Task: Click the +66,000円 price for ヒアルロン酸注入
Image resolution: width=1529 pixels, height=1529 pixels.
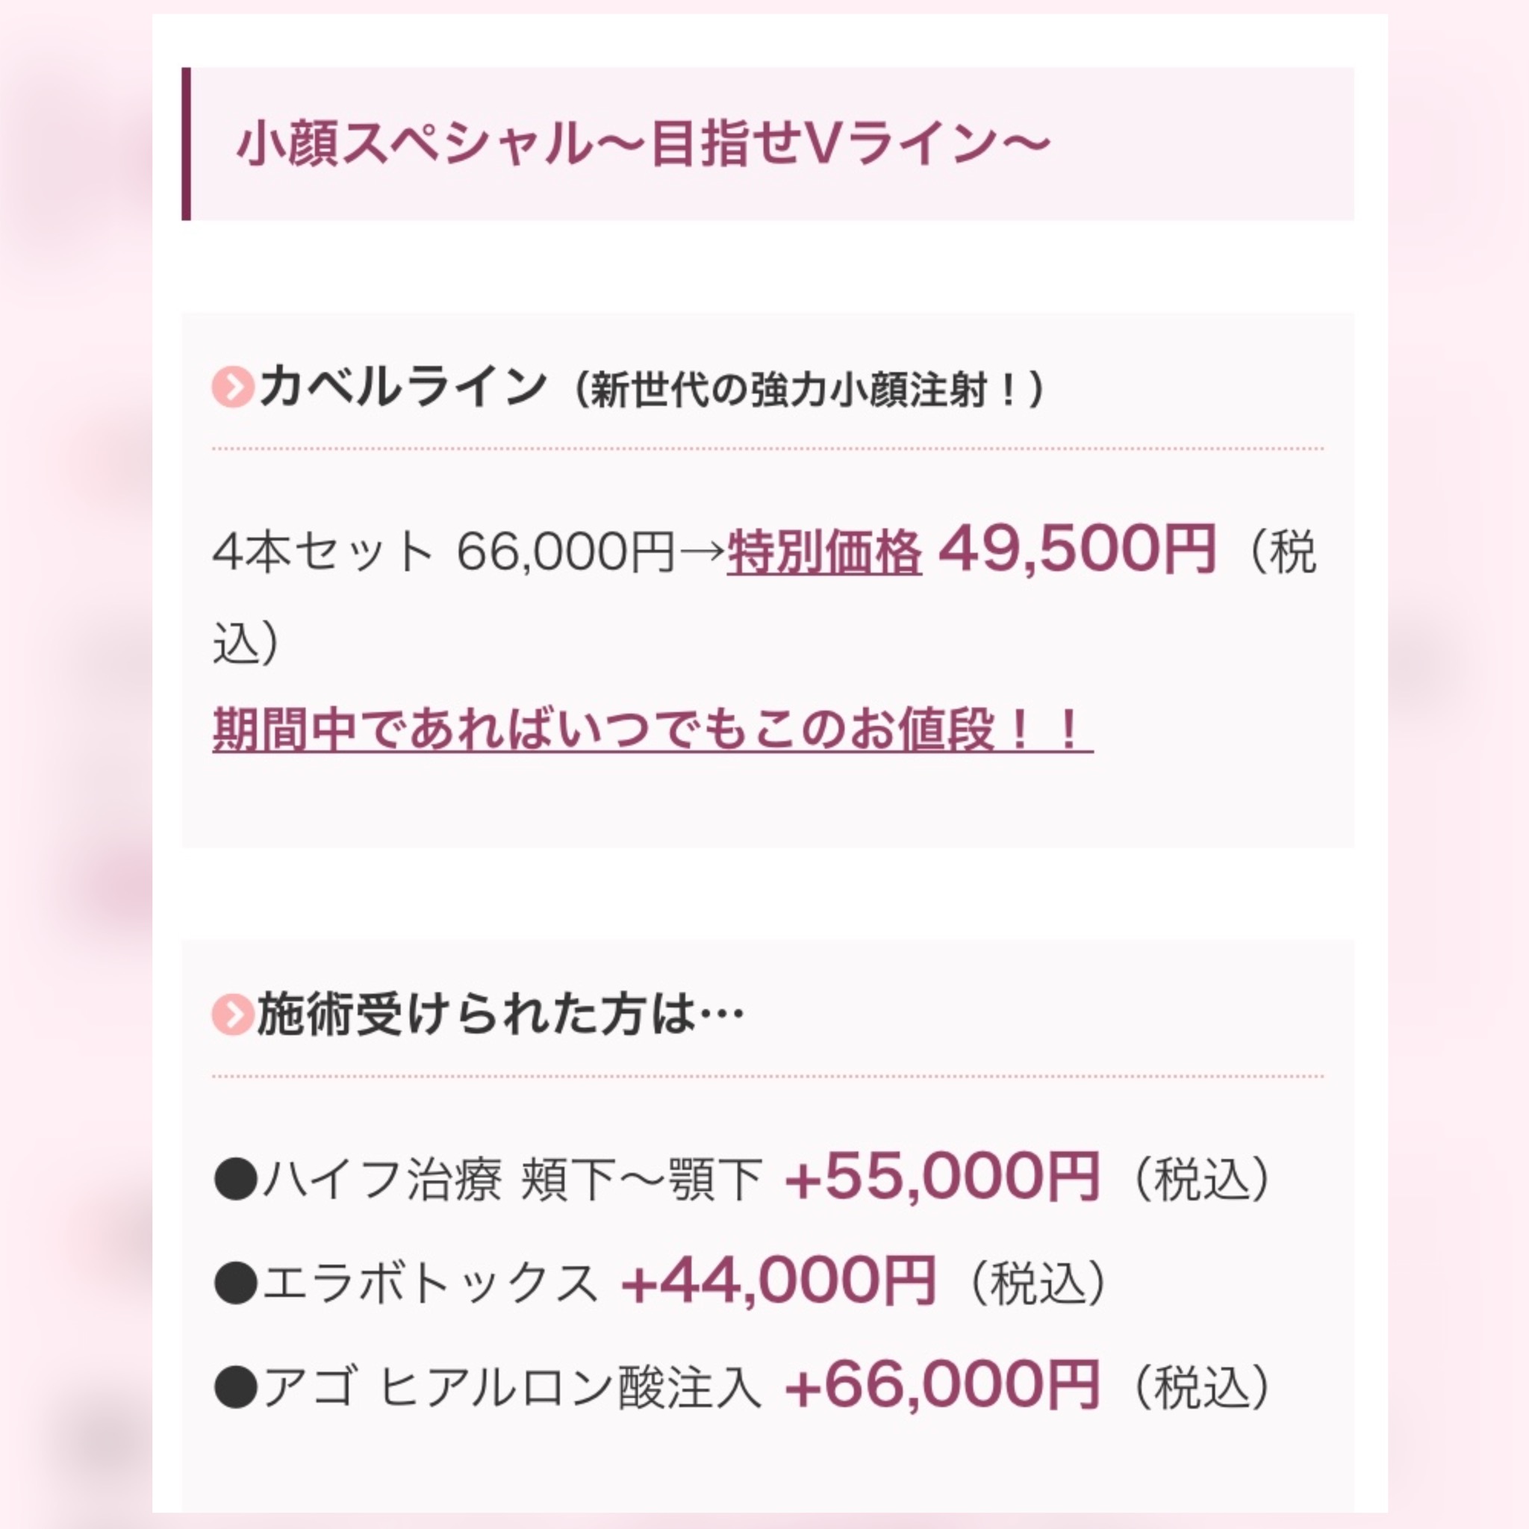Action: [x=941, y=1384]
